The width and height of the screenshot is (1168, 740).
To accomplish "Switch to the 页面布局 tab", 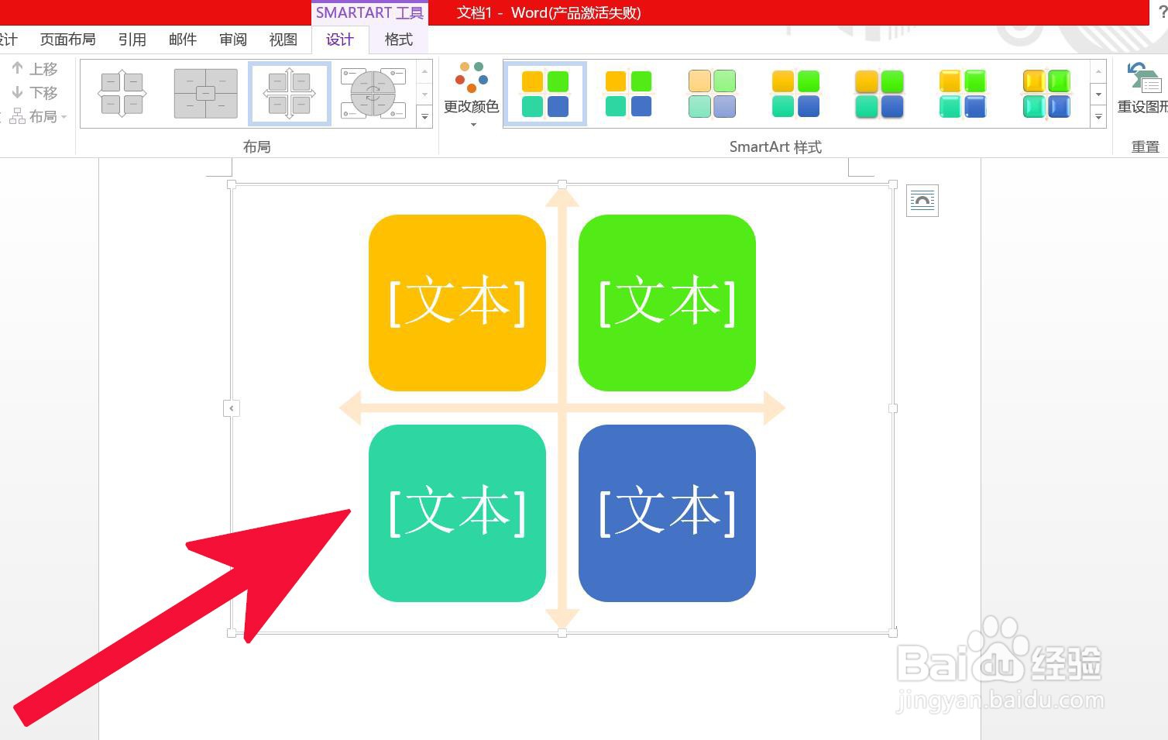I will [68, 40].
